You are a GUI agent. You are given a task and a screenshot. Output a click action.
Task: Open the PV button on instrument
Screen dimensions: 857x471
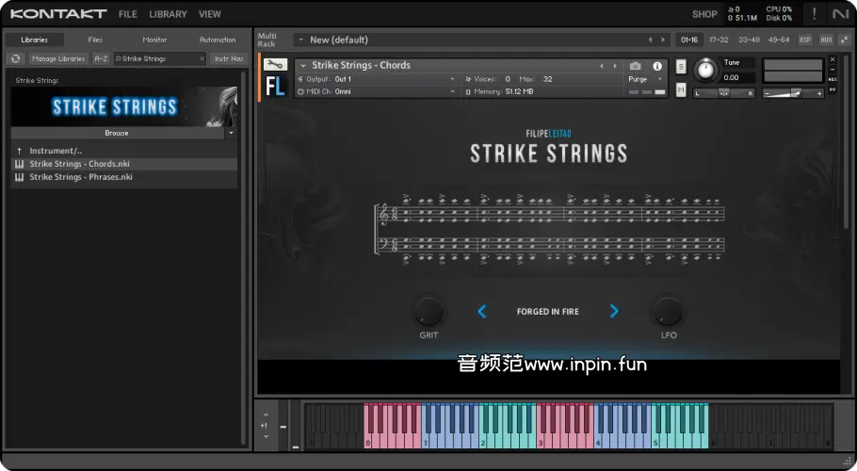(x=833, y=89)
